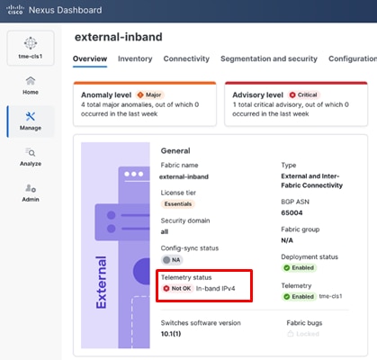Click the Essentials license tier badge

tap(178, 203)
